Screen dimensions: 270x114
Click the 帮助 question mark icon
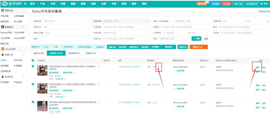pos(262,4)
